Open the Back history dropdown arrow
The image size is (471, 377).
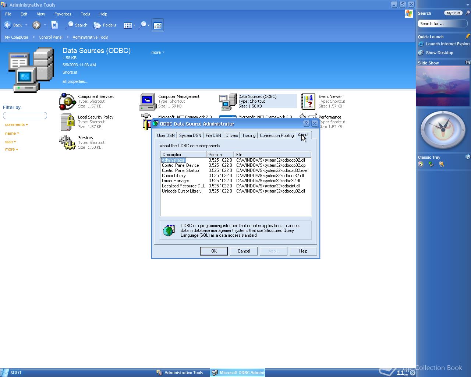[x=26, y=25]
